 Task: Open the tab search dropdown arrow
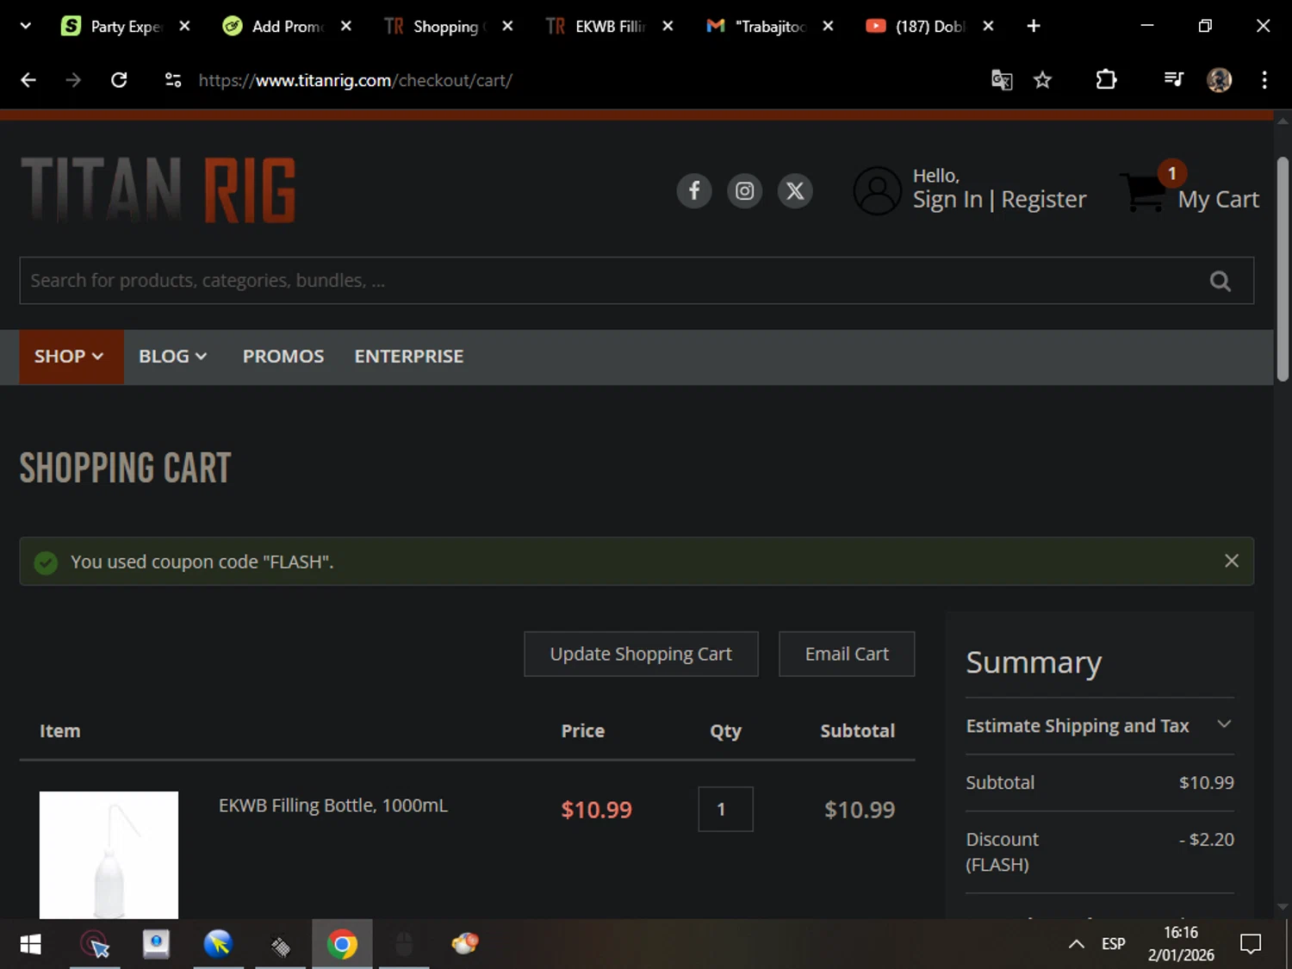(x=25, y=26)
